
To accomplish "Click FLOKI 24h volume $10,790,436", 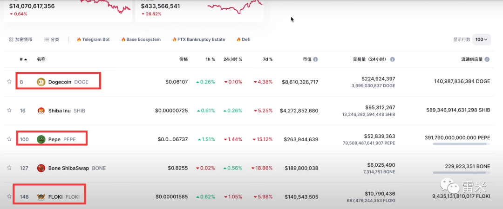I will (x=380, y=194).
